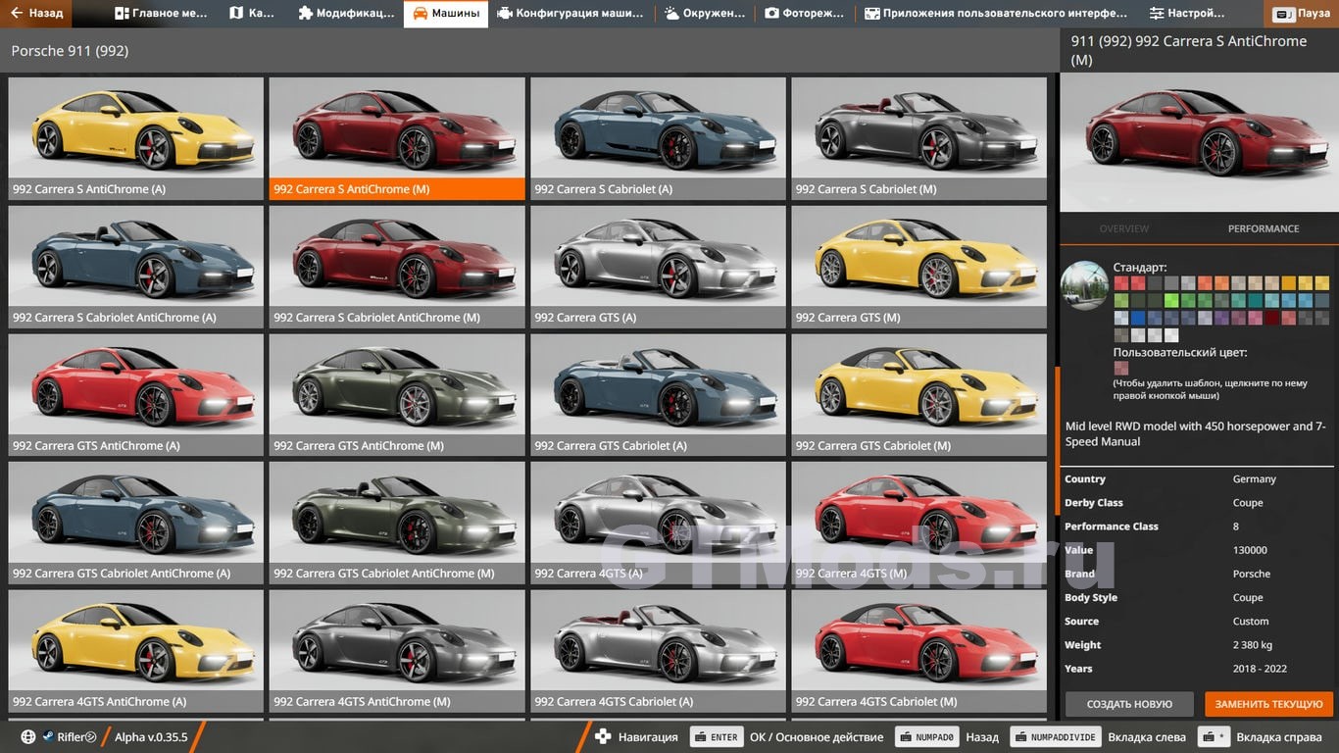Click the Alpha v.0.35.5 version label
1339x753 pixels.
point(152,737)
